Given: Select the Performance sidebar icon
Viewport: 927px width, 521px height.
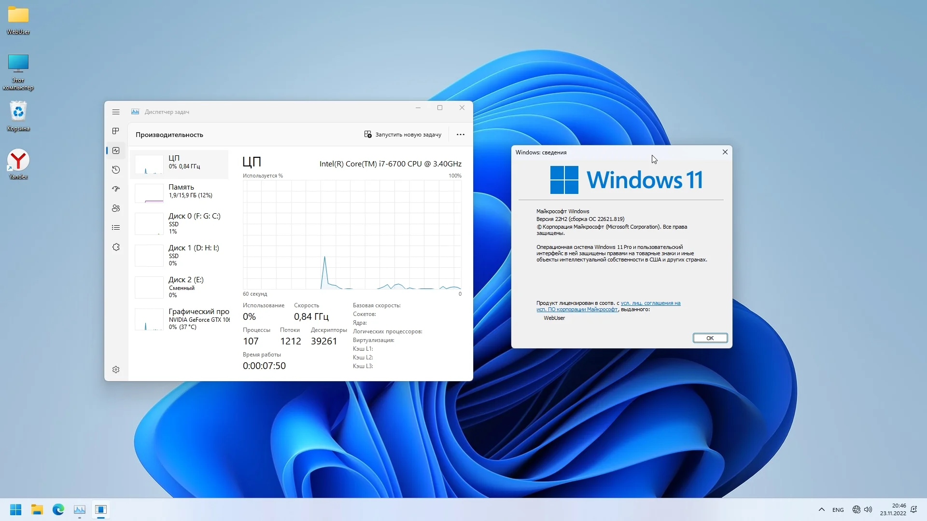Looking at the screenshot, I should coord(116,151).
